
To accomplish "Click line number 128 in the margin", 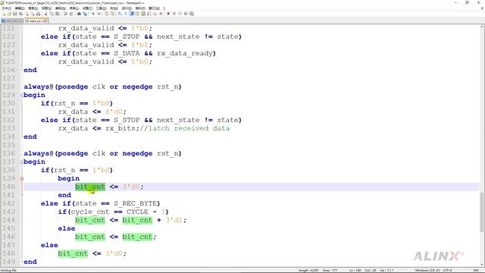I will pyautogui.click(x=9, y=86).
